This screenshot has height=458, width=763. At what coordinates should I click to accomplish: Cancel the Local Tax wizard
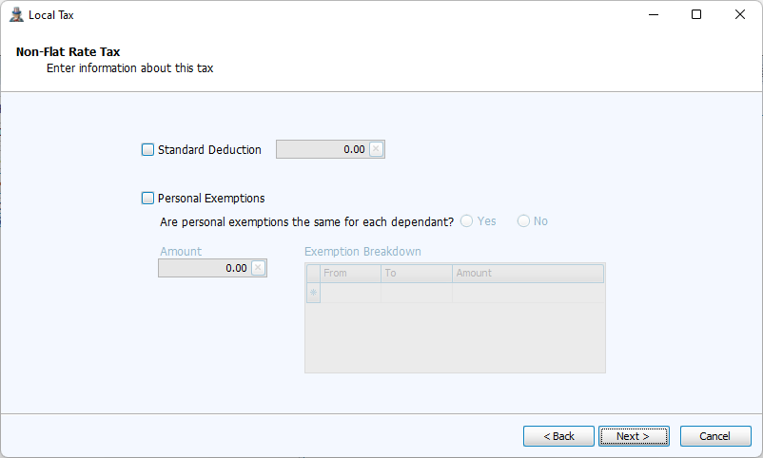[x=715, y=436]
